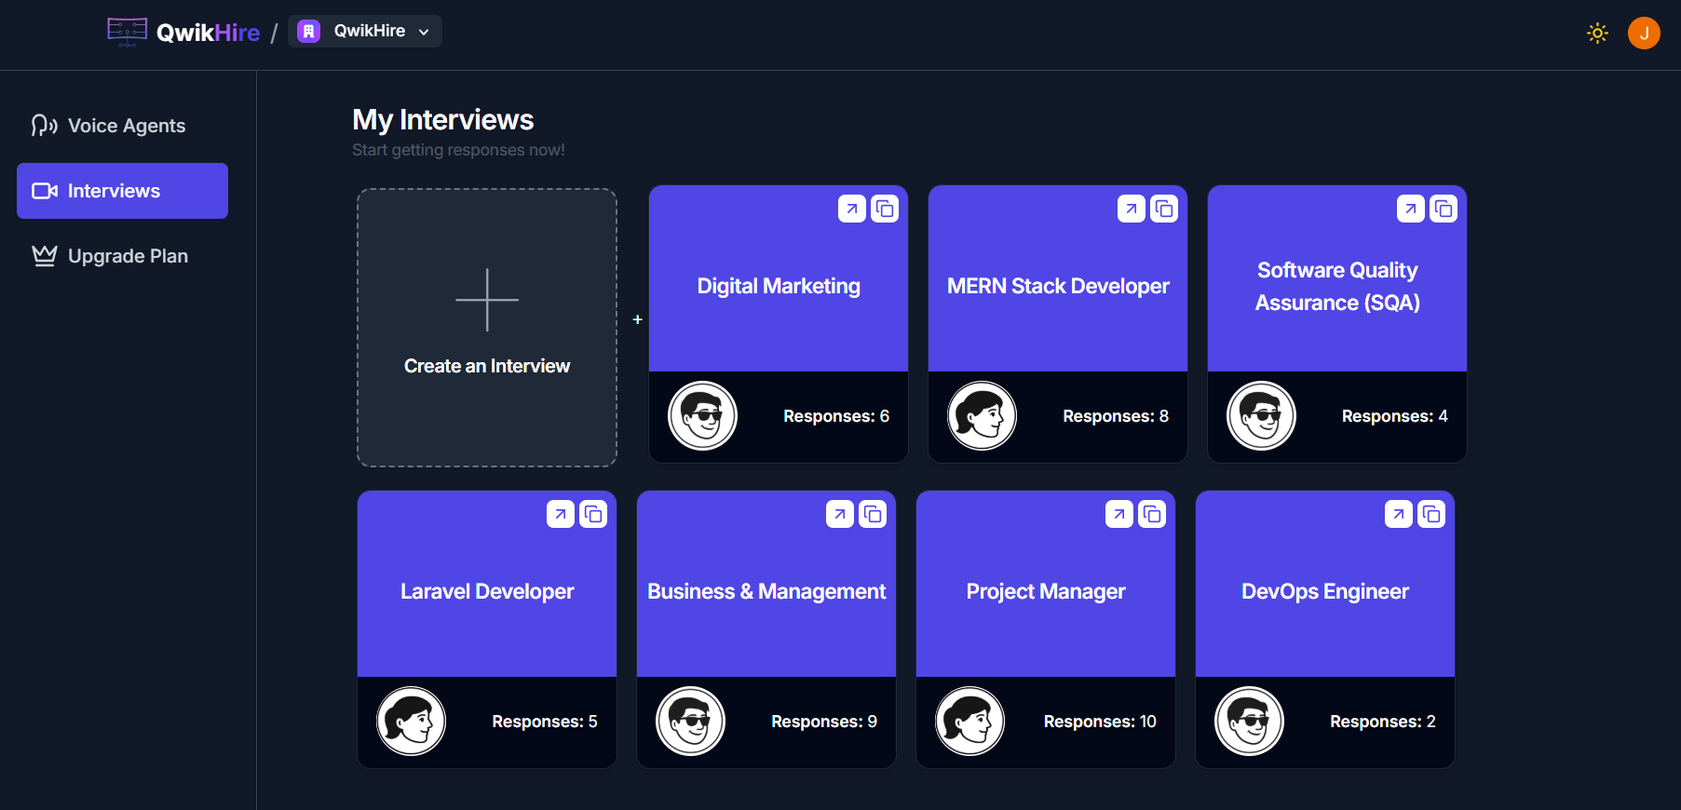Screen dimensions: 1681x810
Task: Open share link on DevOps Engineer card
Action: (1399, 514)
